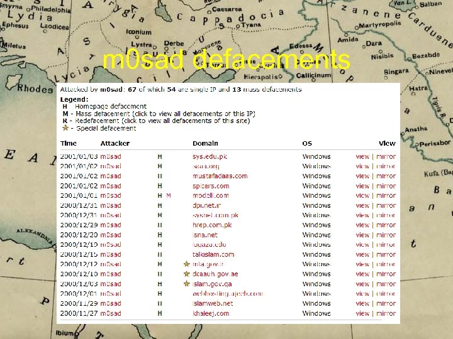
Task: Click m0sad attacker link dated 2000/11/27
Action: 111,313
